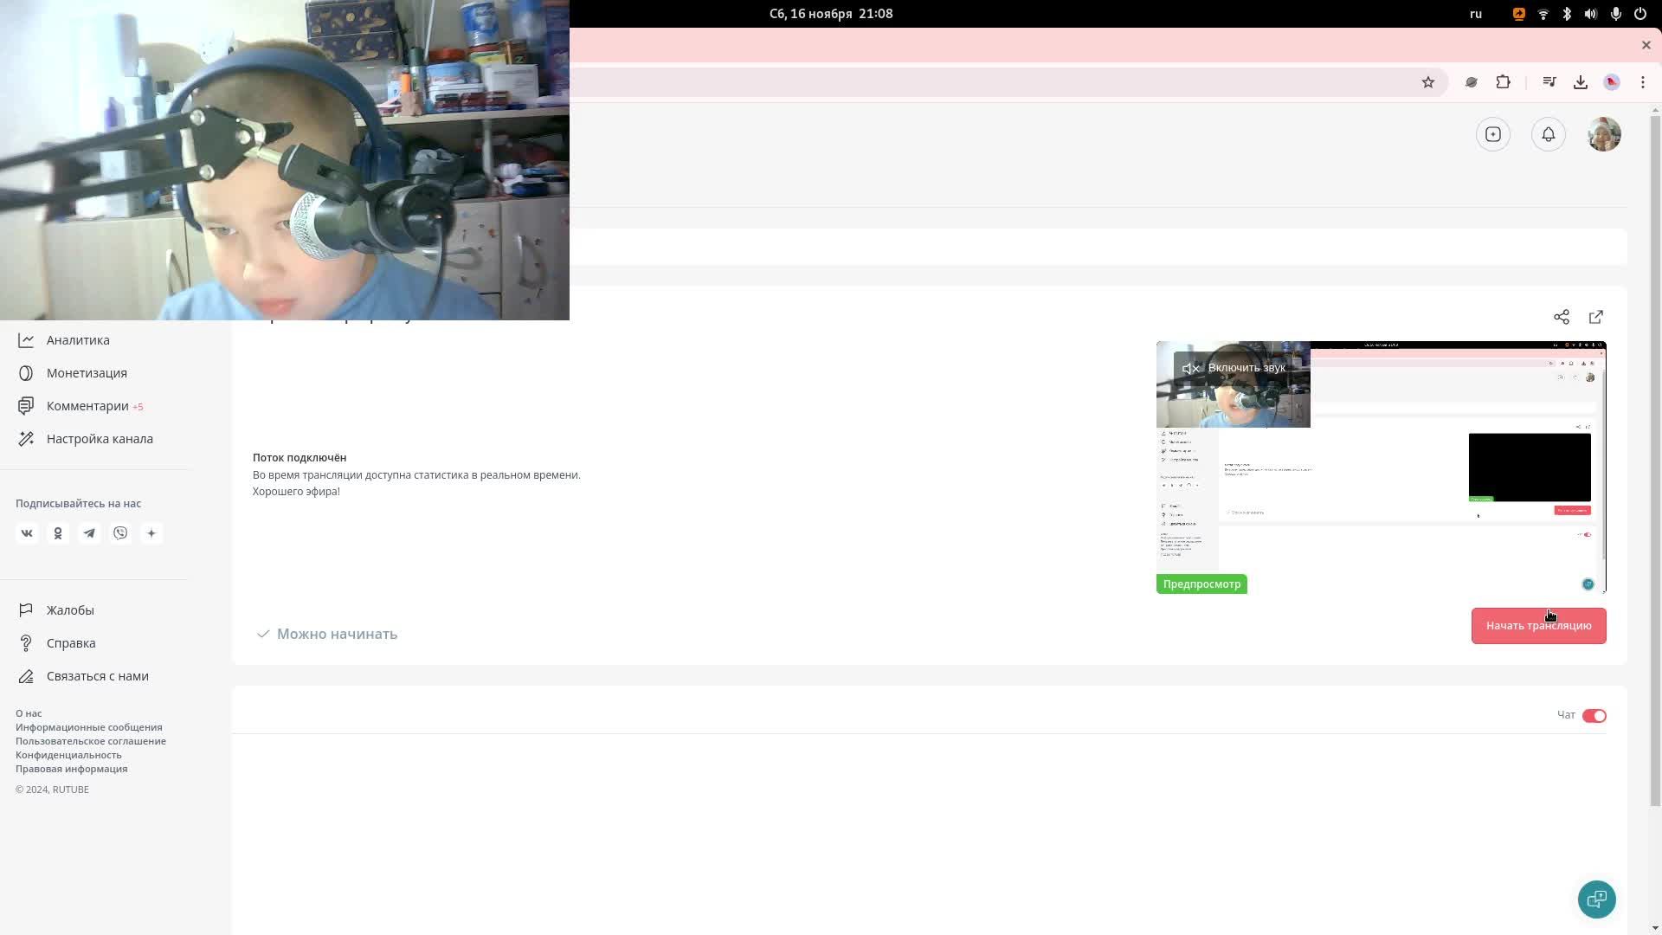Open stream in new window icon
Image resolution: width=1662 pixels, height=935 pixels.
tap(1596, 317)
